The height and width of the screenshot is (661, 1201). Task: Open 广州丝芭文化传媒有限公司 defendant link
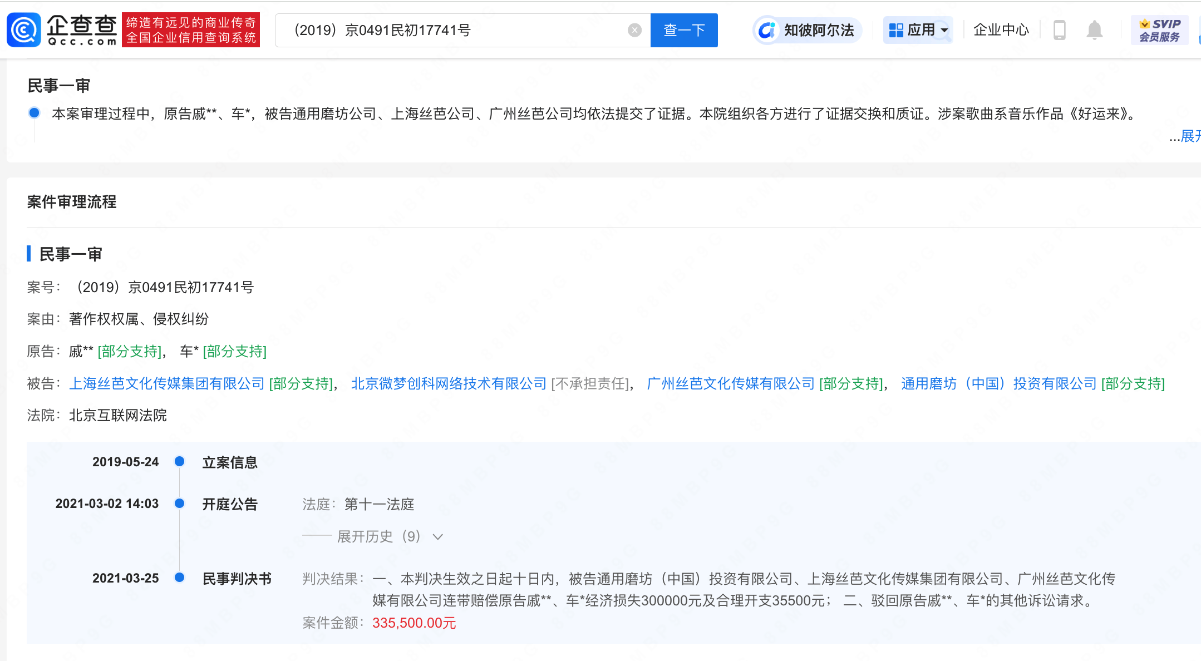click(x=731, y=383)
